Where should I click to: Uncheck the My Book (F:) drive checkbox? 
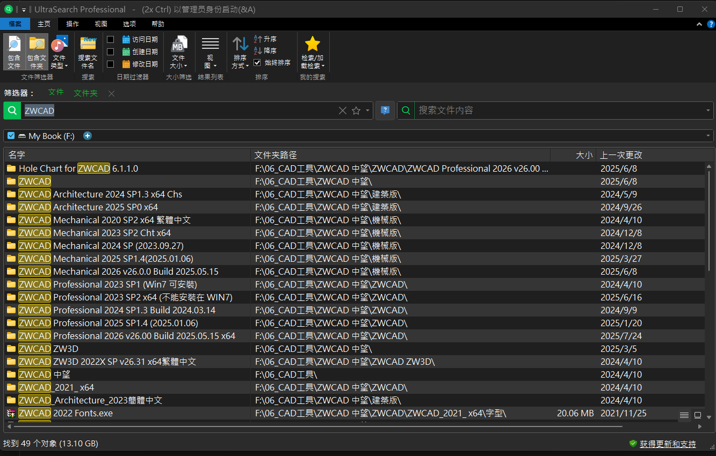pyautogui.click(x=11, y=136)
